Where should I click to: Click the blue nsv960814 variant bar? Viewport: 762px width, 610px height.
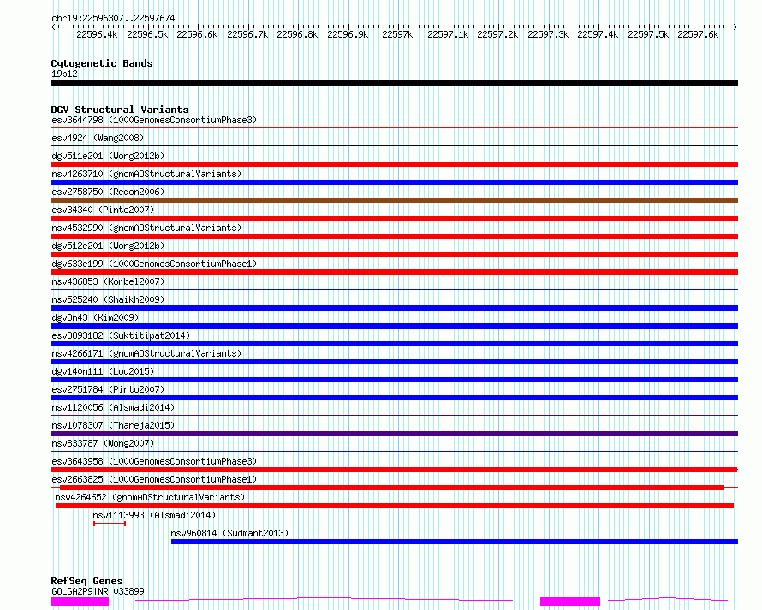(455, 542)
